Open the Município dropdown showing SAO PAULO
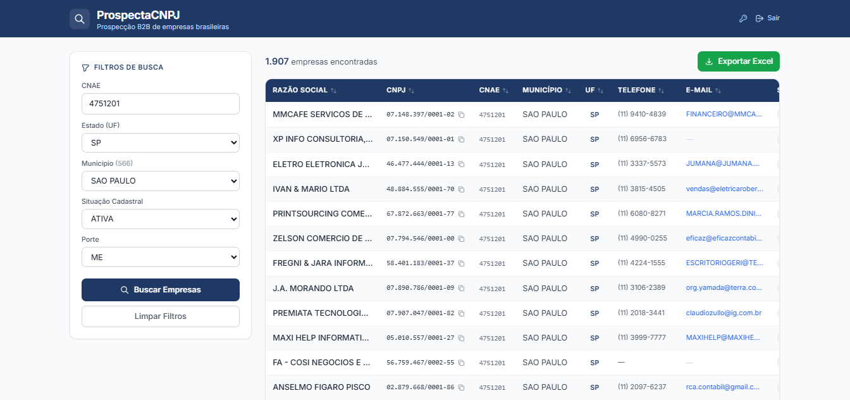 point(161,180)
